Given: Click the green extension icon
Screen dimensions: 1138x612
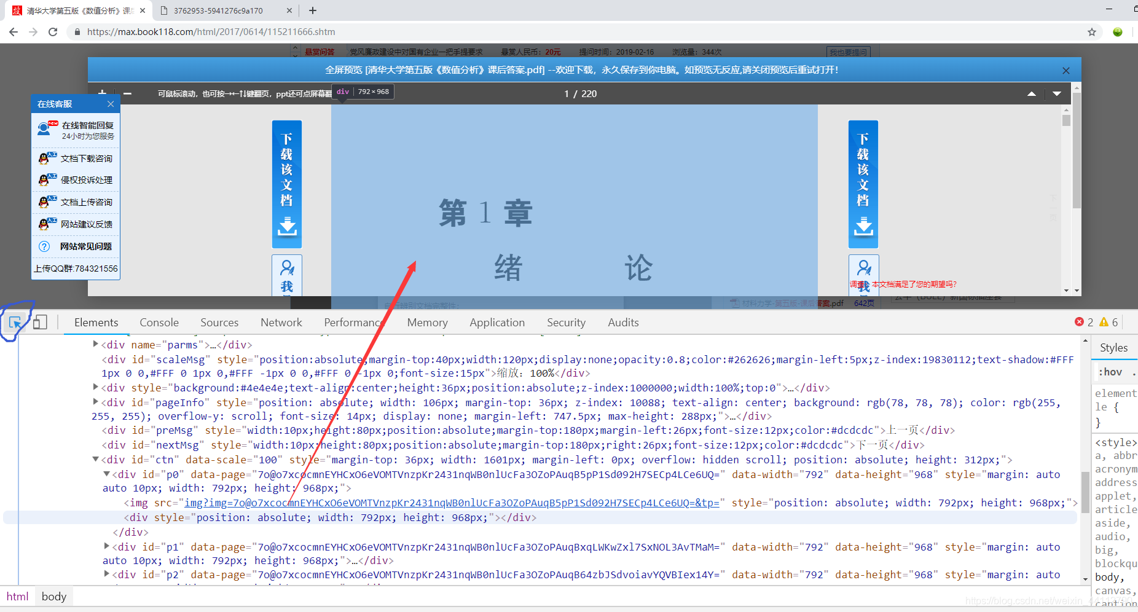Looking at the screenshot, I should tap(1118, 32).
